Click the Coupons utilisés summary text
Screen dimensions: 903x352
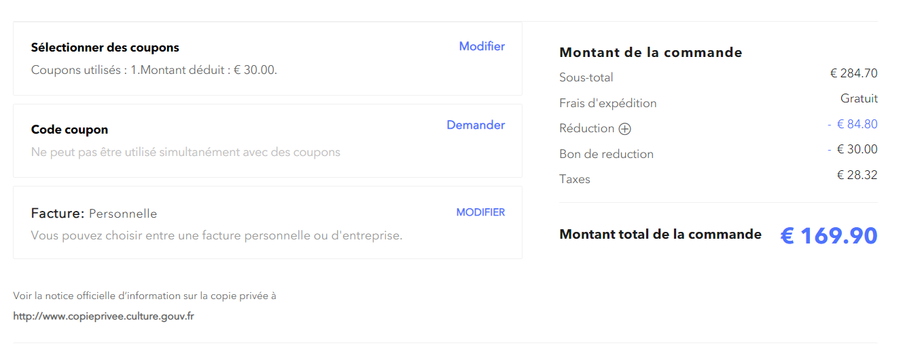click(x=154, y=69)
